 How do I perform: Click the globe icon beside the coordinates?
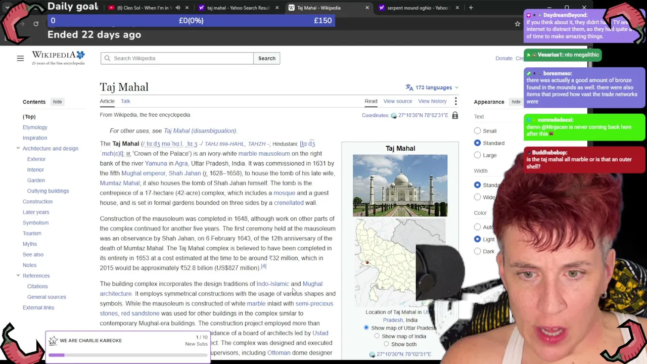(394, 116)
